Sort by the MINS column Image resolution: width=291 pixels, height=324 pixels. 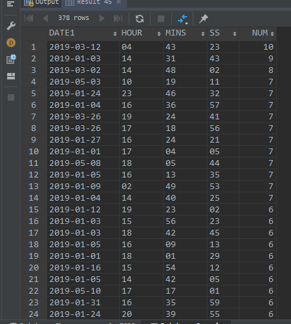185,33
